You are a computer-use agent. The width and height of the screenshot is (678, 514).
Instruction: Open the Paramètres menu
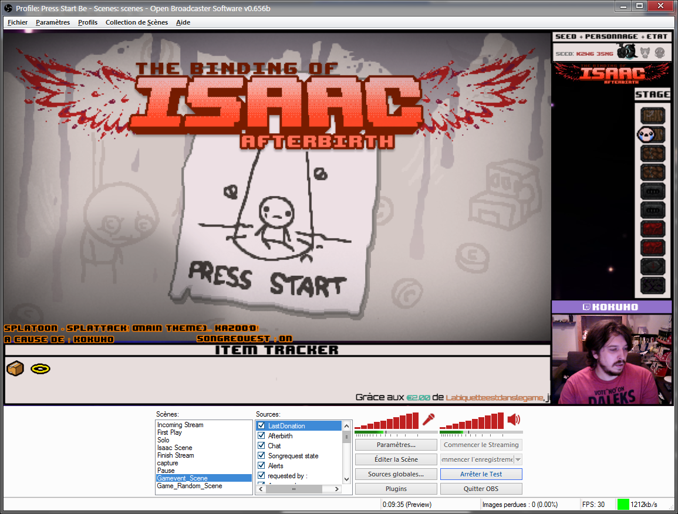tap(53, 22)
